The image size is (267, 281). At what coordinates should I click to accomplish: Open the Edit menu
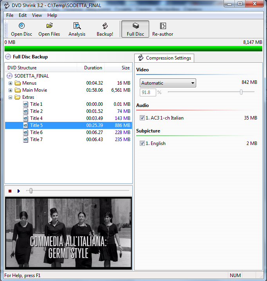point(23,15)
